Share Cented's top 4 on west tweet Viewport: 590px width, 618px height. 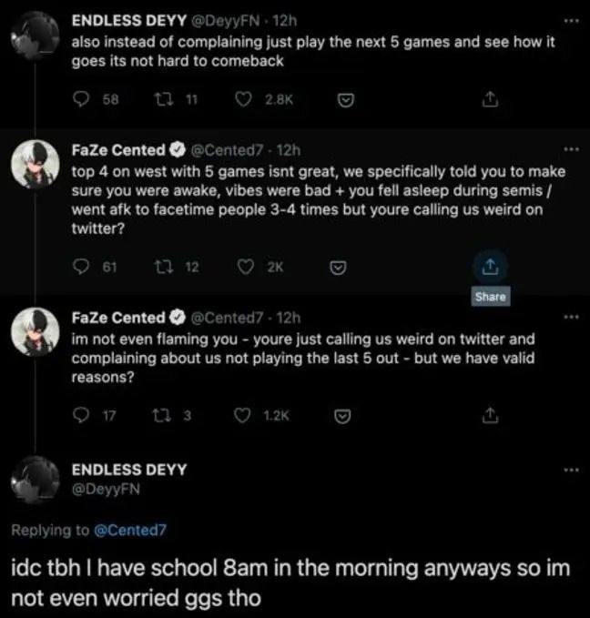(489, 267)
